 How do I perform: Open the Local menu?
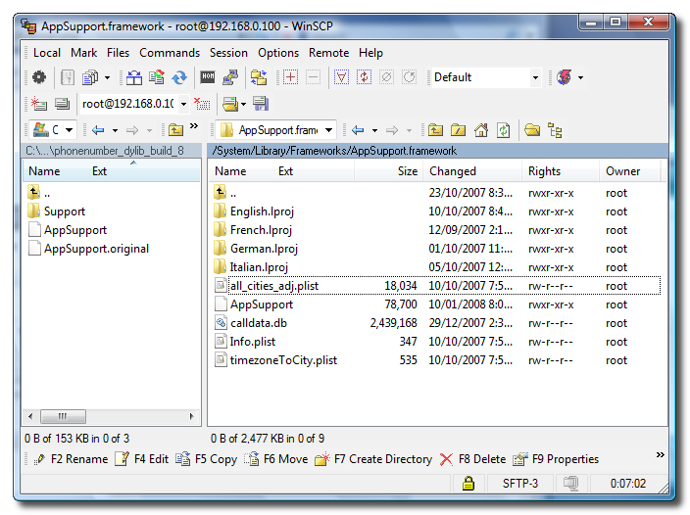click(47, 53)
